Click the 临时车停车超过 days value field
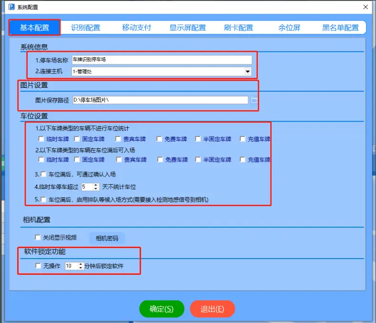The image size is (376, 323). 87,187
